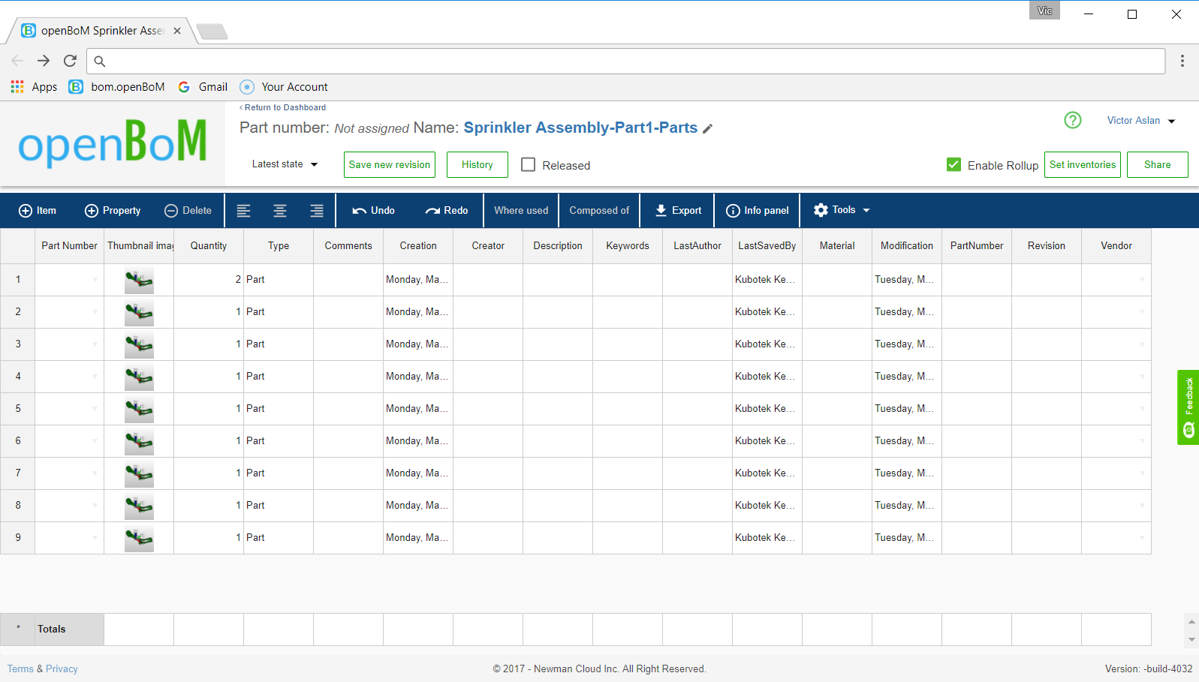Open the bom.openBoM bookmark
The image size is (1199, 682).
tap(117, 87)
